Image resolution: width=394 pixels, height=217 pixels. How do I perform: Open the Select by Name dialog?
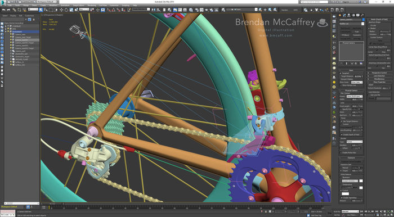tap(46, 10)
